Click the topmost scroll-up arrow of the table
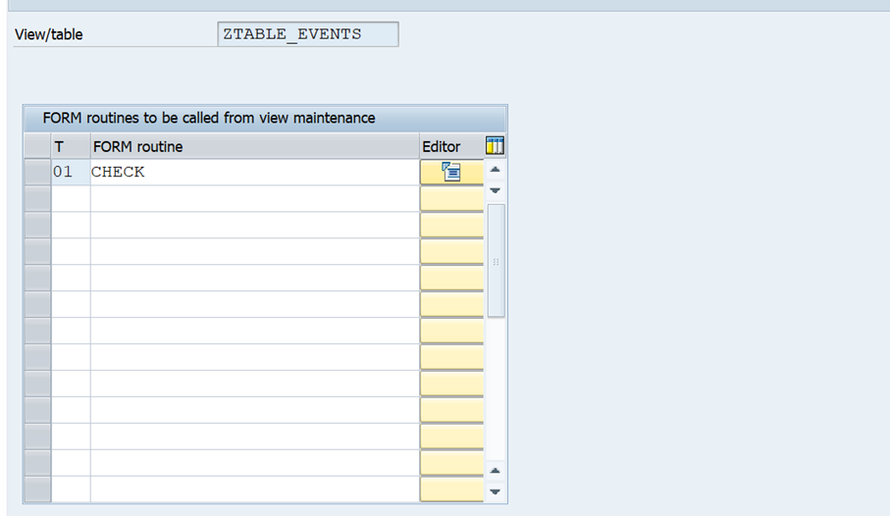The image size is (890, 516). pyautogui.click(x=496, y=170)
